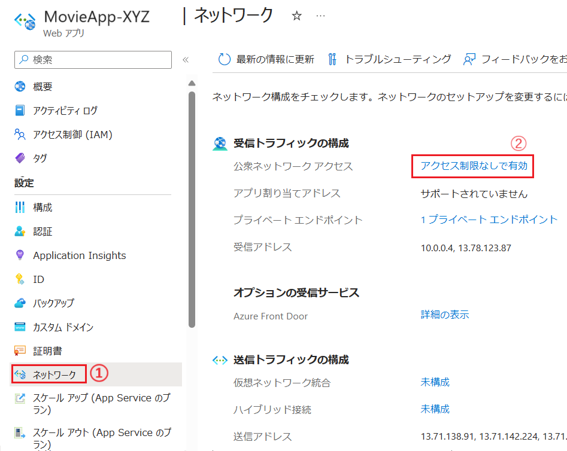567x451 pixels.
Task: Click the Azure Front Door label
Action: tap(271, 316)
